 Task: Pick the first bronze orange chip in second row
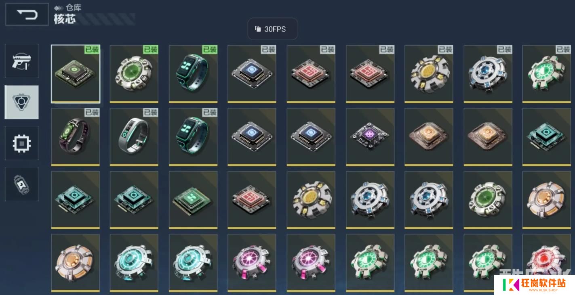(429, 137)
